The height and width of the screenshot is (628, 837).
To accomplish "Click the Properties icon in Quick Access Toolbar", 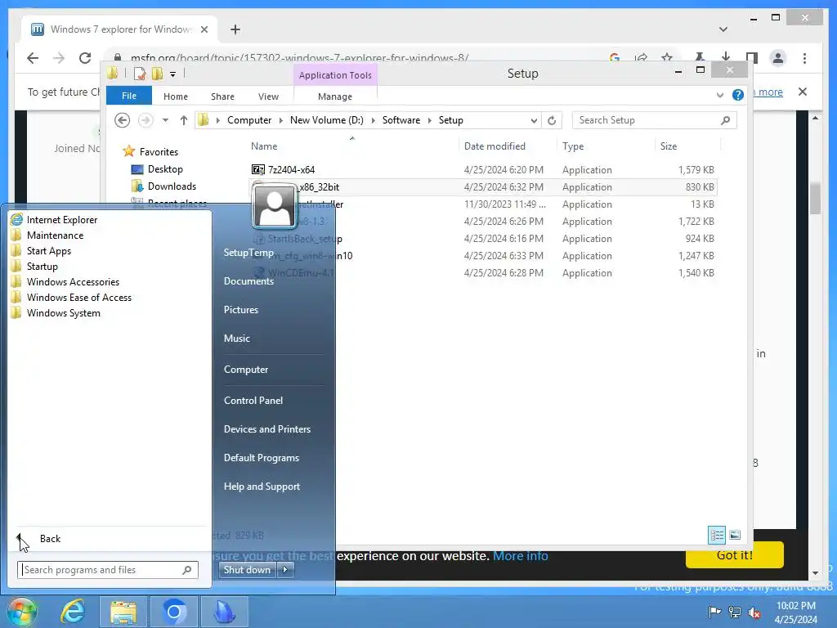I will click(x=139, y=73).
